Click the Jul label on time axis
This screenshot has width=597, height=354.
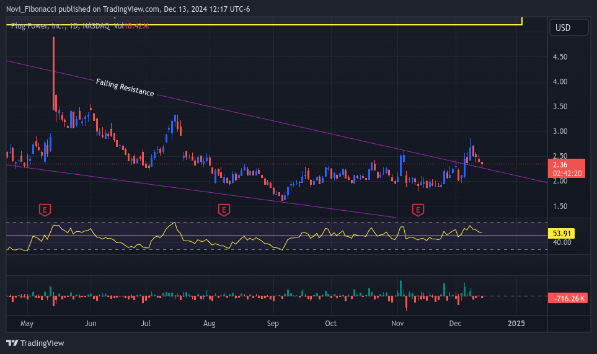pyautogui.click(x=146, y=324)
